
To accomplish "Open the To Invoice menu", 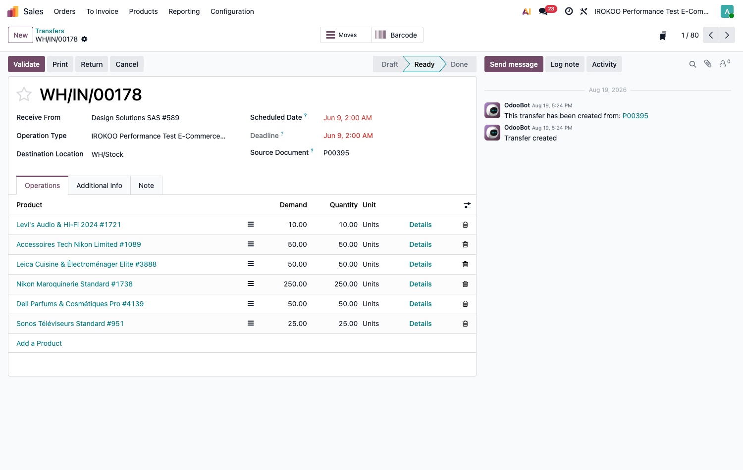I will 102,11.
